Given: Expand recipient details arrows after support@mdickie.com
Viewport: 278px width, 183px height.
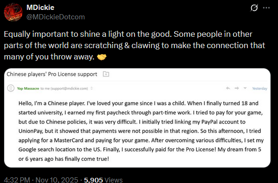Looking at the screenshot, I should tap(92, 88).
